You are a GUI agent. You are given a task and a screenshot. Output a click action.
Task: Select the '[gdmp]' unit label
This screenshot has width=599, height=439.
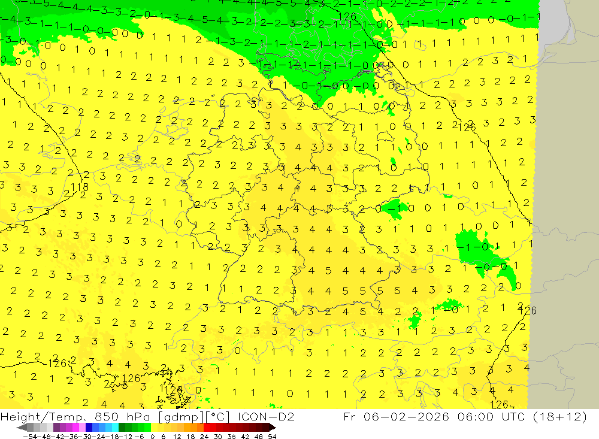[x=181, y=416]
